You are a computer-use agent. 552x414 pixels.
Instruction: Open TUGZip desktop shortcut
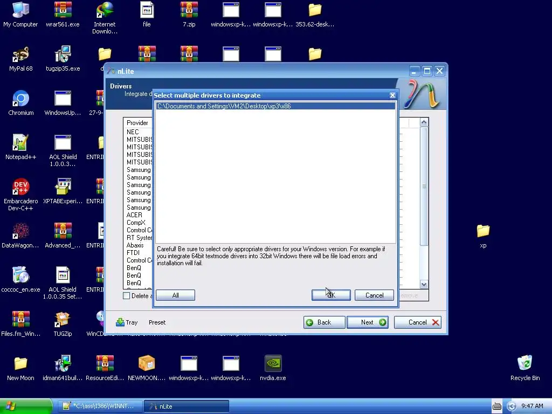pyautogui.click(x=63, y=324)
